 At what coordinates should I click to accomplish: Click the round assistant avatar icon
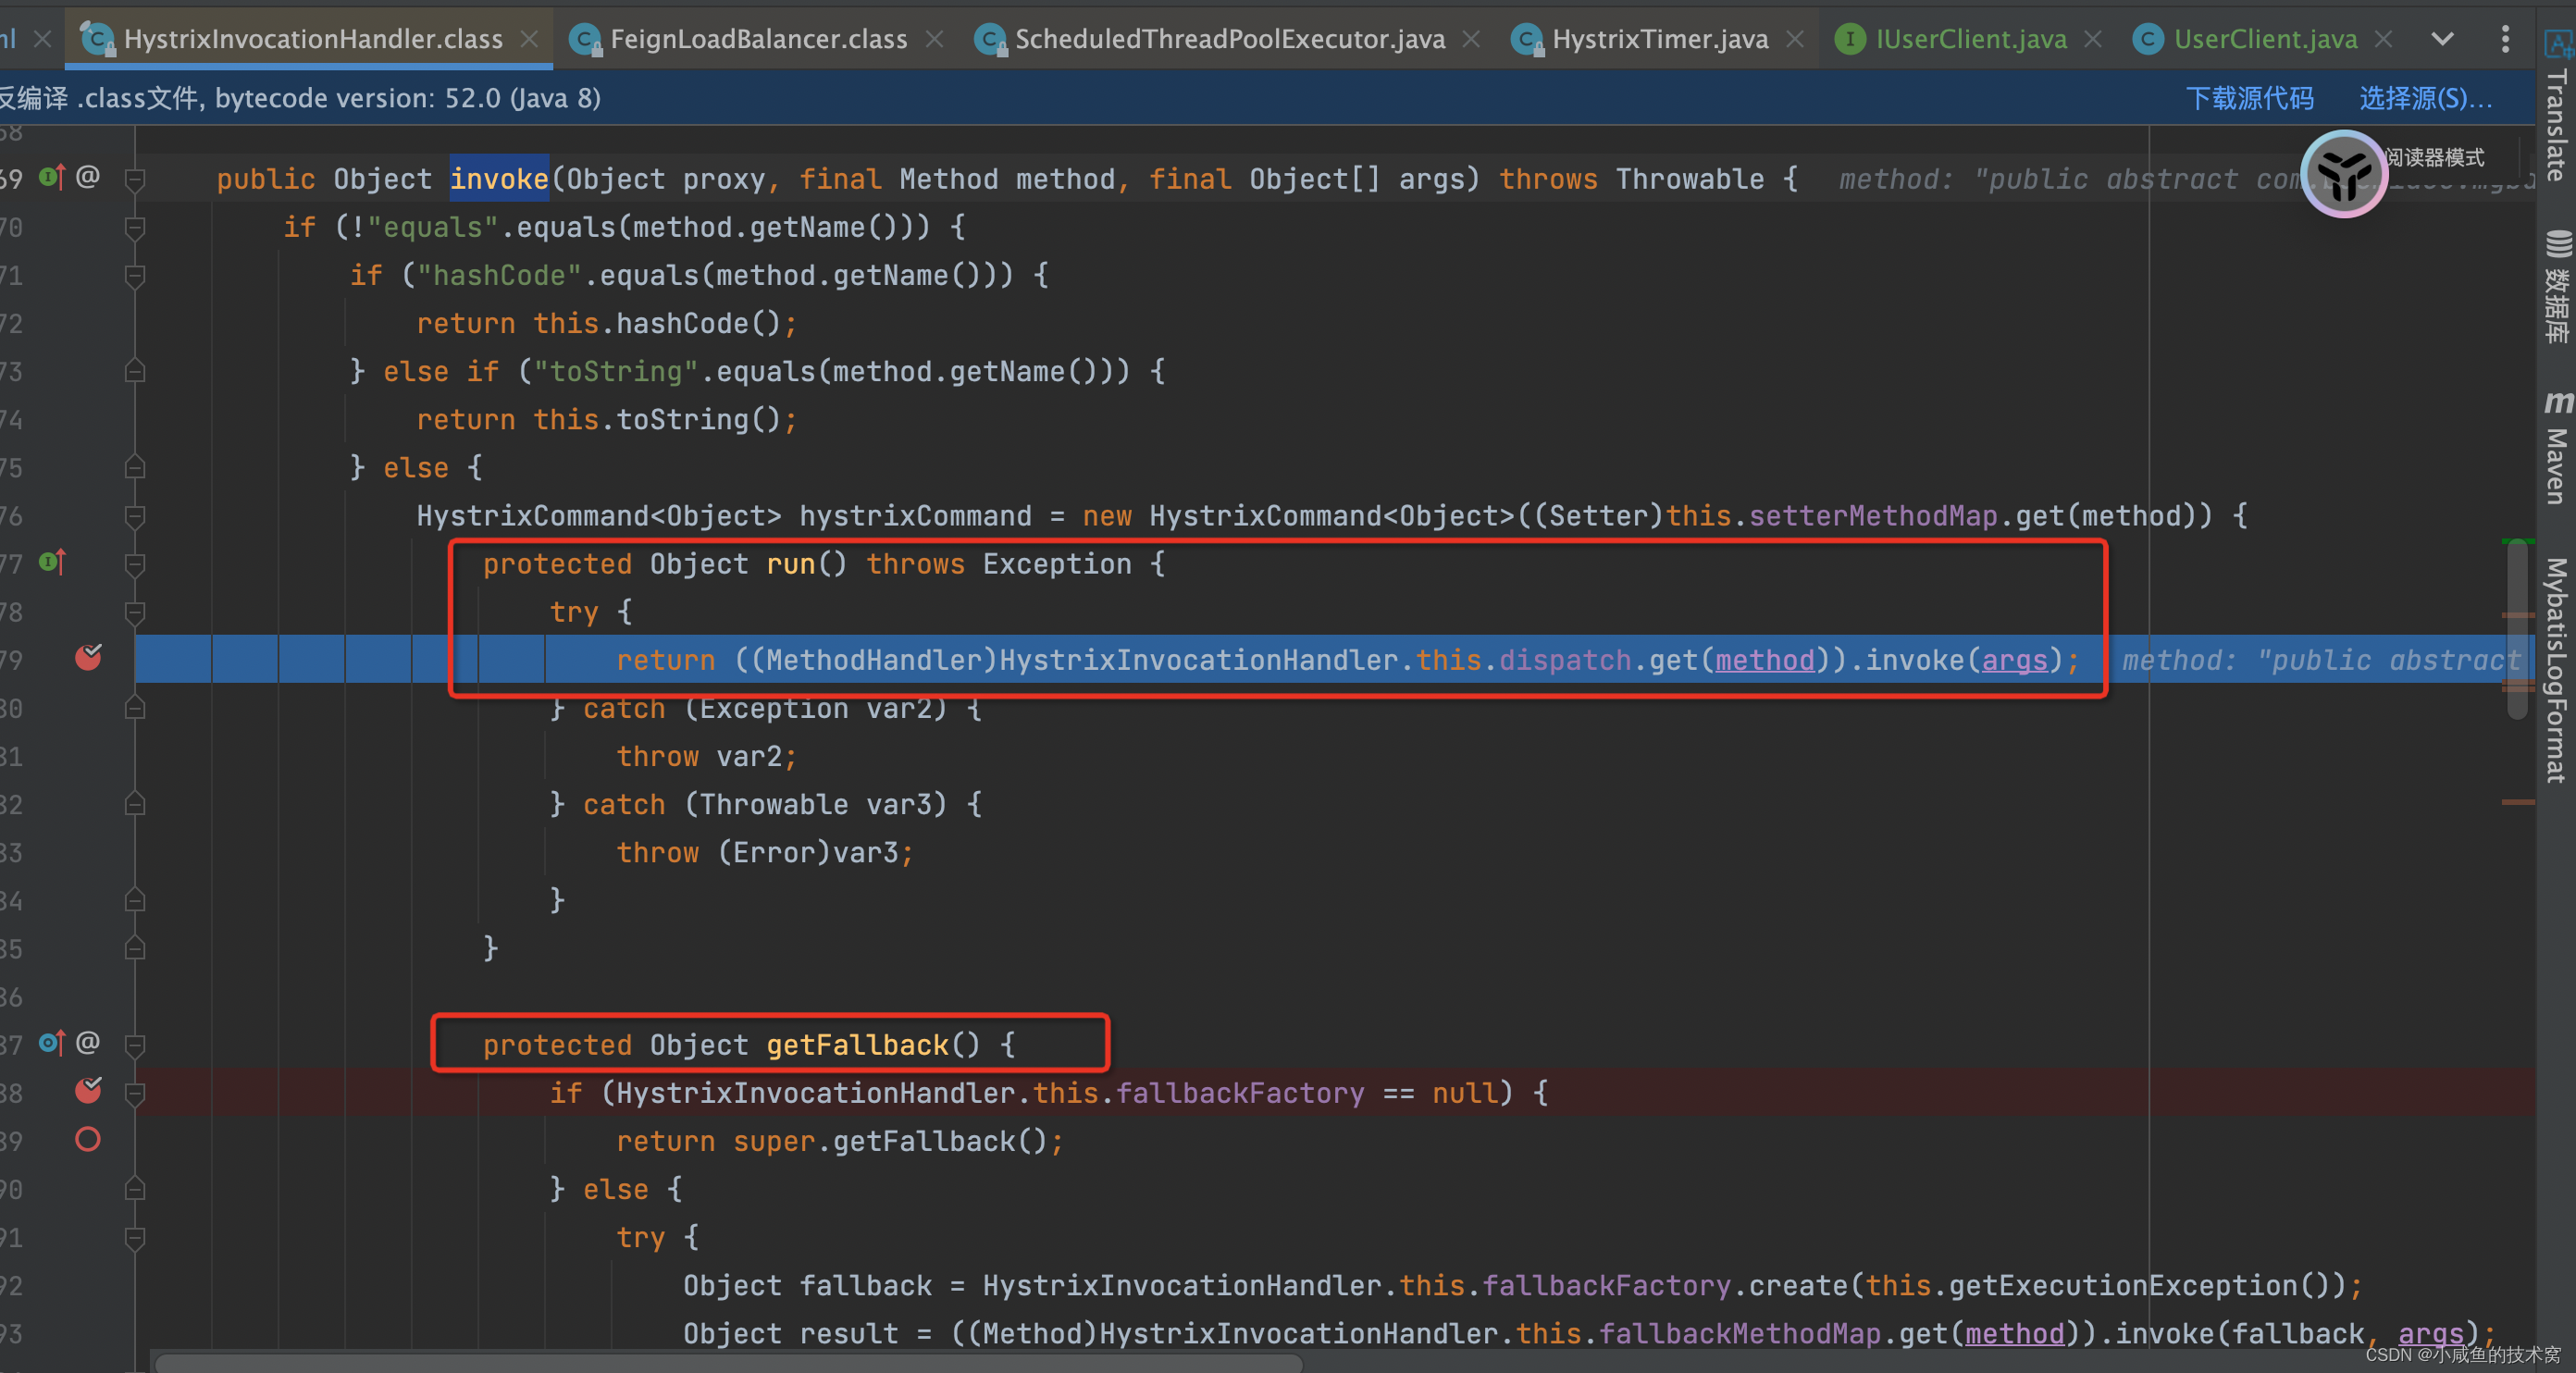2343,174
